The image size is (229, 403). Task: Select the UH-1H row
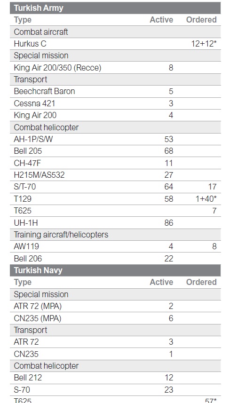pos(115,222)
